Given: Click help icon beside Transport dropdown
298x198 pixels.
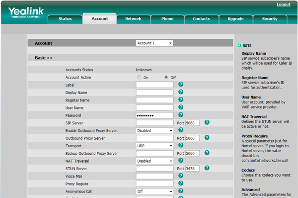Looking at the screenshot, I should click(181, 145).
